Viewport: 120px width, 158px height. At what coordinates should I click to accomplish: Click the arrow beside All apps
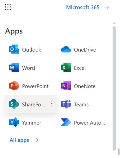(36, 140)
